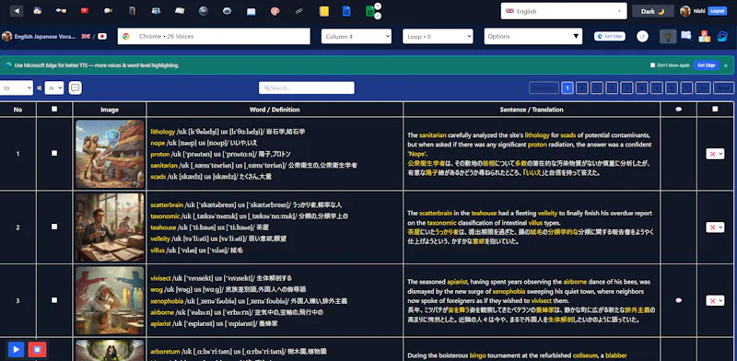Click the speech bubble button beside delay dropdown
737x361 pixels.
pos(76,87)
